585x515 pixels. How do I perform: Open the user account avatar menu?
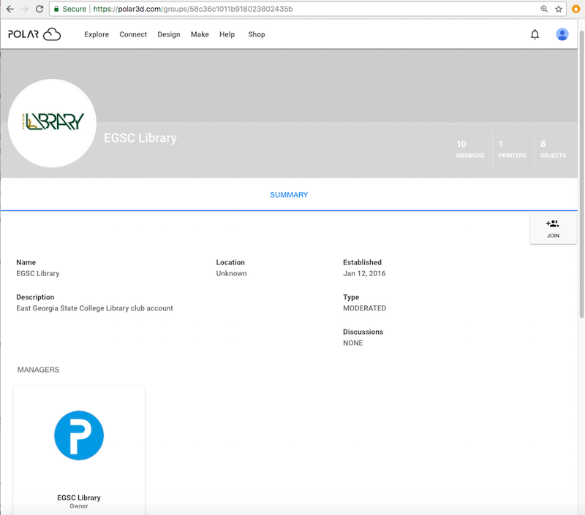(562, 34)
